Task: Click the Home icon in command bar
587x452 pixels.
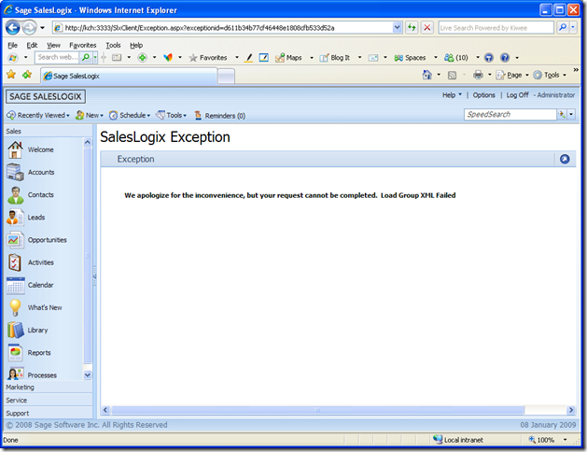Action: click(426, 75)
